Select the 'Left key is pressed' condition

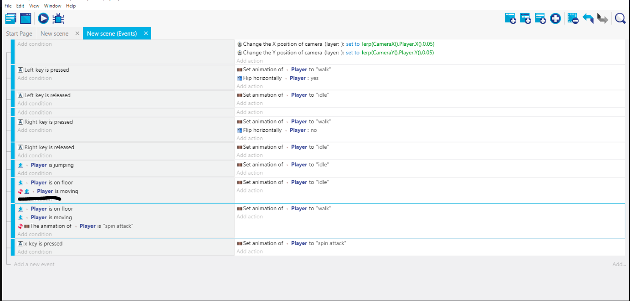(x=46, y=70)
